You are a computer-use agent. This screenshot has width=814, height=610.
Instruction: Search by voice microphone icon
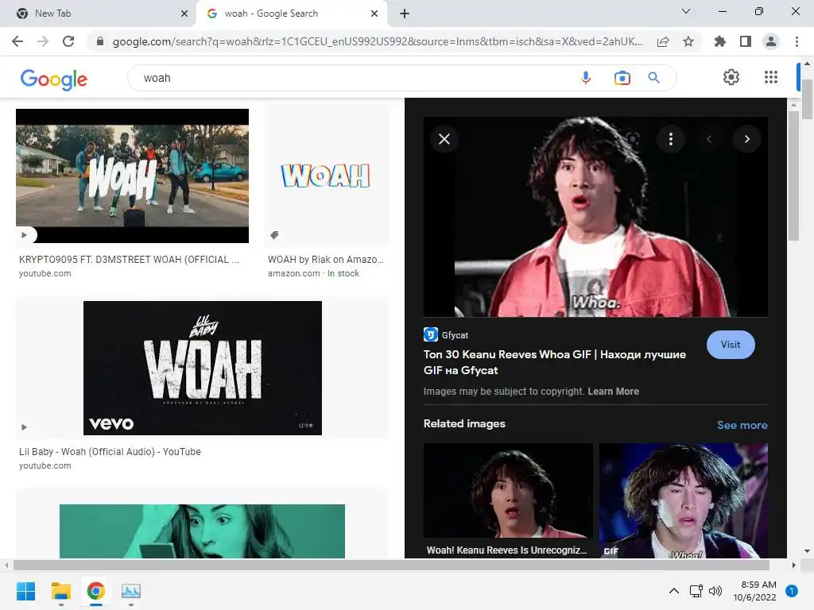[586, 78]
